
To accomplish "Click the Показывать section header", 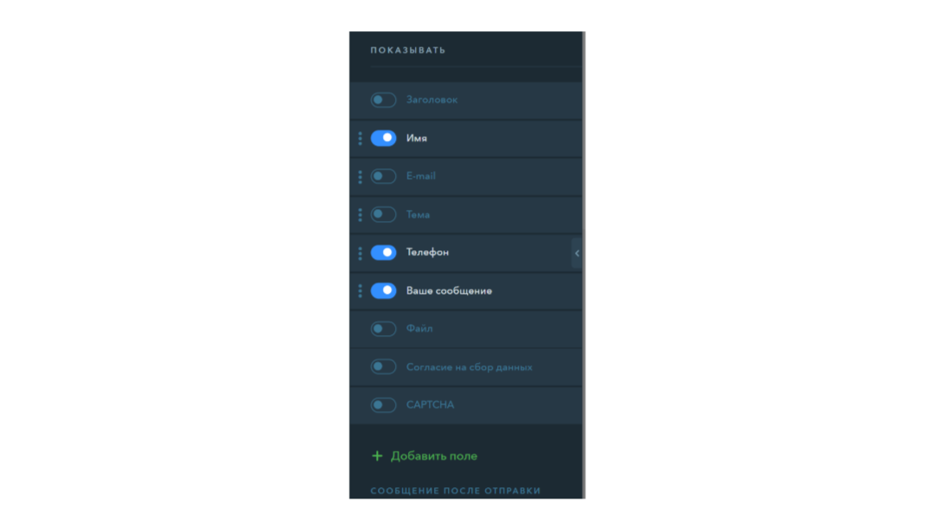I will [x=408, y=51].
